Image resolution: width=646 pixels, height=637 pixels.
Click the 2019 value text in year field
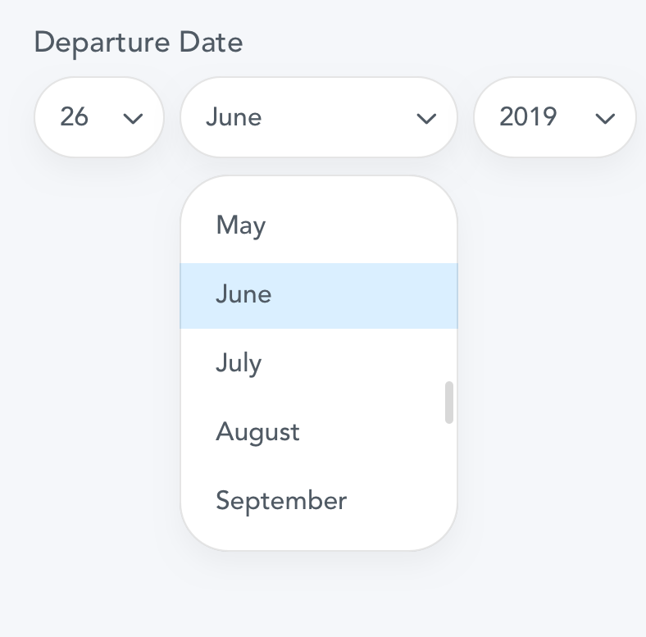click(528, 117)
